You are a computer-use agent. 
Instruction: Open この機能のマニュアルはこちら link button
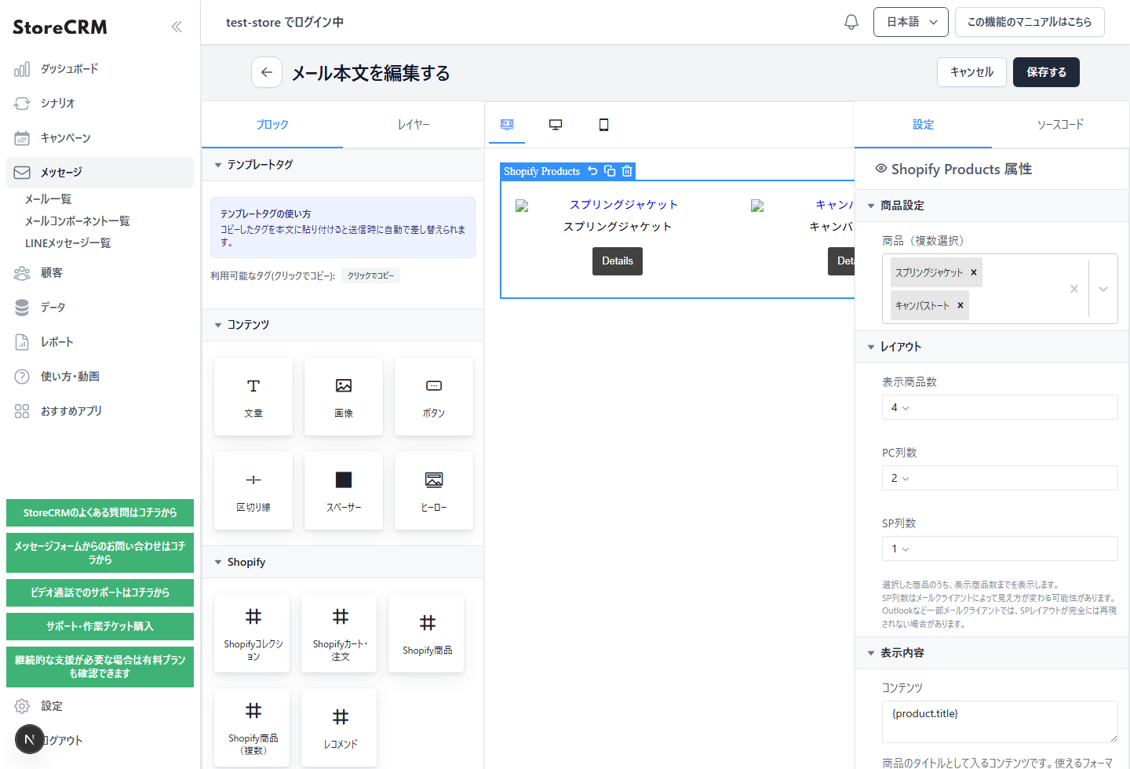point(1030,22)
